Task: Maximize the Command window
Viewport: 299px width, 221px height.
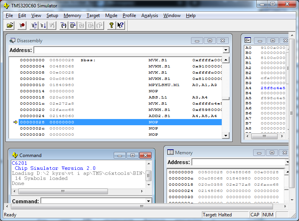Action: [132, 155]
